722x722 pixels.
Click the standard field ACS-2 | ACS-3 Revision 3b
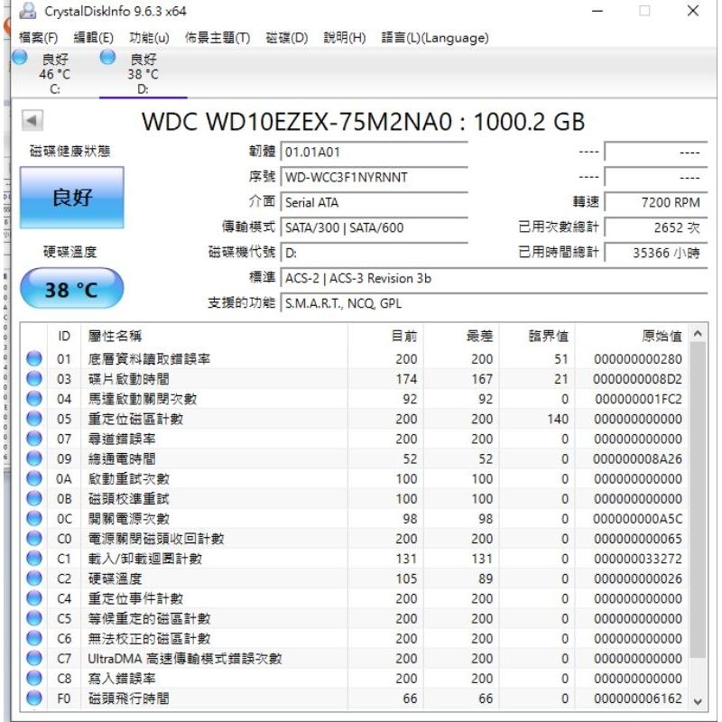click(494, 278)
